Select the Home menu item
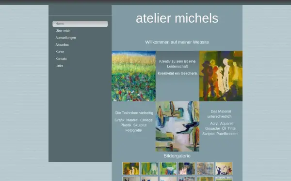The height and width of the screenshot is (181, 291). pos(80,24)
